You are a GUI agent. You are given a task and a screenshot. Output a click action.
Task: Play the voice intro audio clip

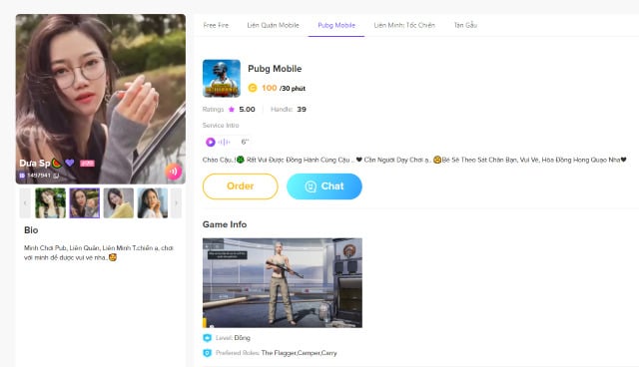click(x=211, y=142)
